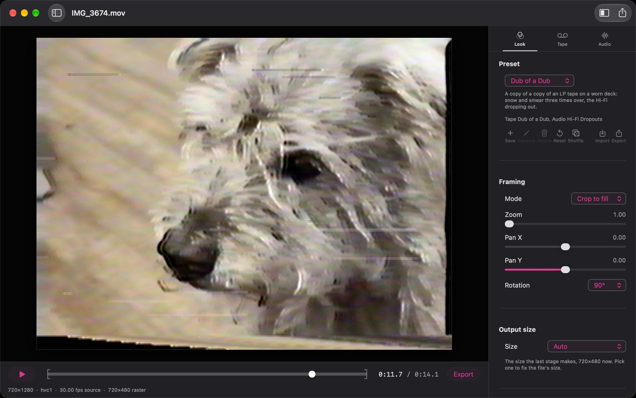Click the Rename preset pencil icon
Screen dimensions: 636x398
pyautogui.click(x=526, y=136)
